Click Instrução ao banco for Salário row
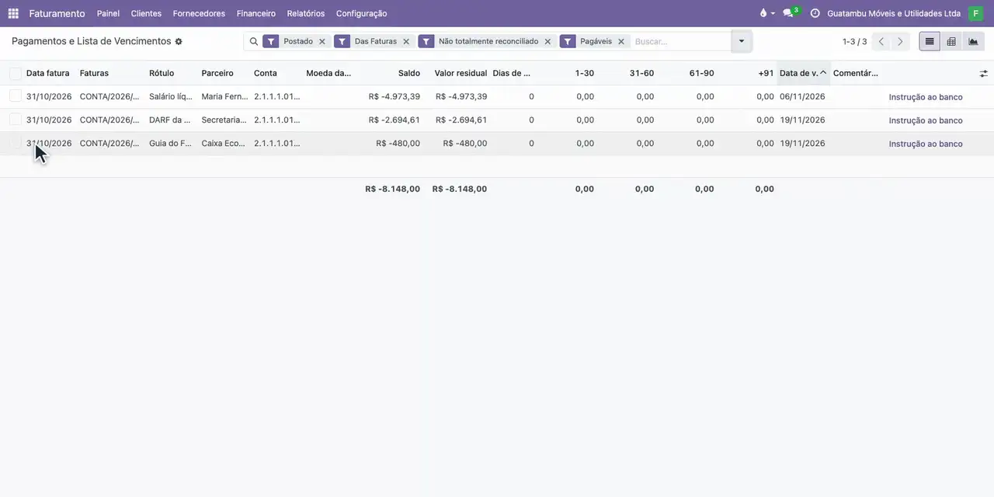 tap(926, 97)
